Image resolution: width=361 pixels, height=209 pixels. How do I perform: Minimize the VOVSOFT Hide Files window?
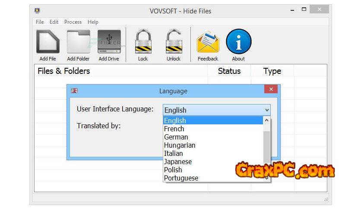coord(292,9)
